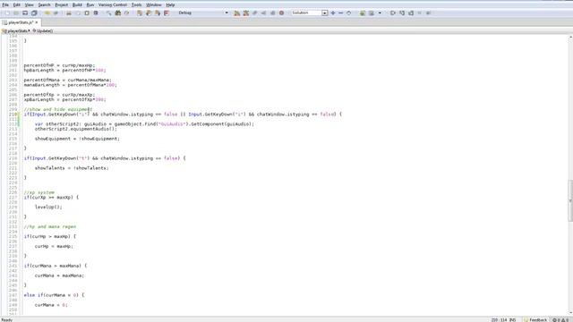Open the Run menu
This screenshot has width=573, height=322.
click(x=90, y=4)
